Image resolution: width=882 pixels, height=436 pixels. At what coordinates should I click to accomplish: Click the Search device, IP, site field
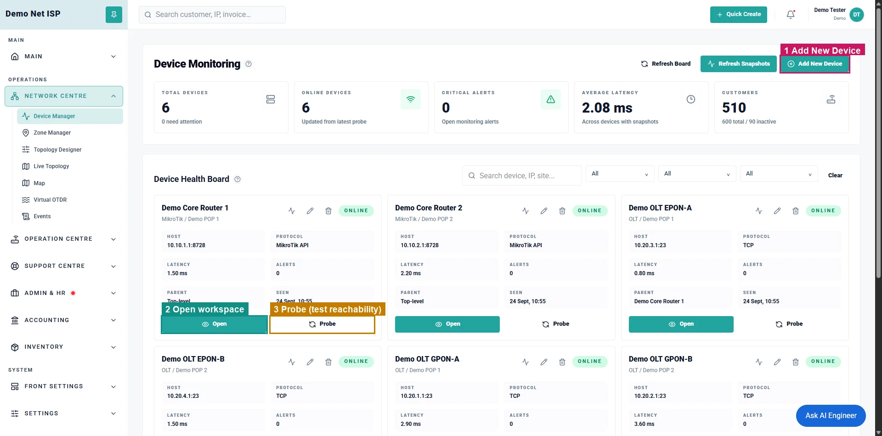click(522, 176)
